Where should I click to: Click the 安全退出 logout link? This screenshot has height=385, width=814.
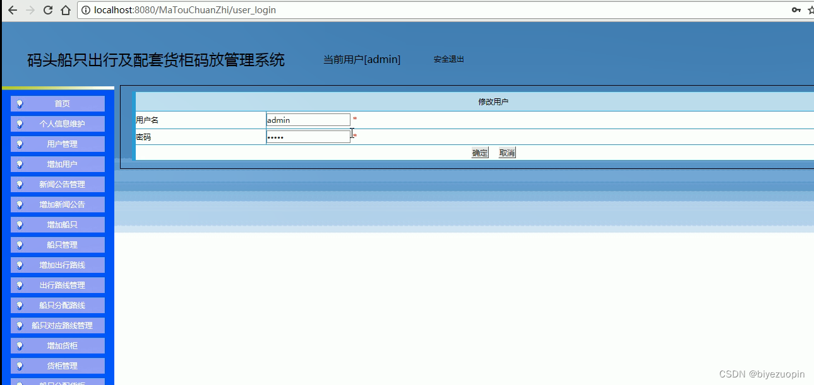(x=448, y=59)
